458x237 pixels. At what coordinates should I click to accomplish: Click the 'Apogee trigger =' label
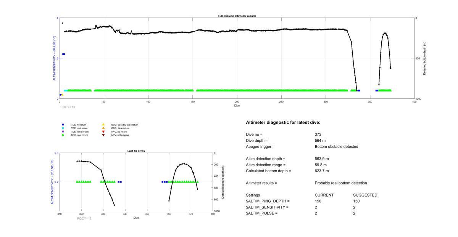coord(260,147)
